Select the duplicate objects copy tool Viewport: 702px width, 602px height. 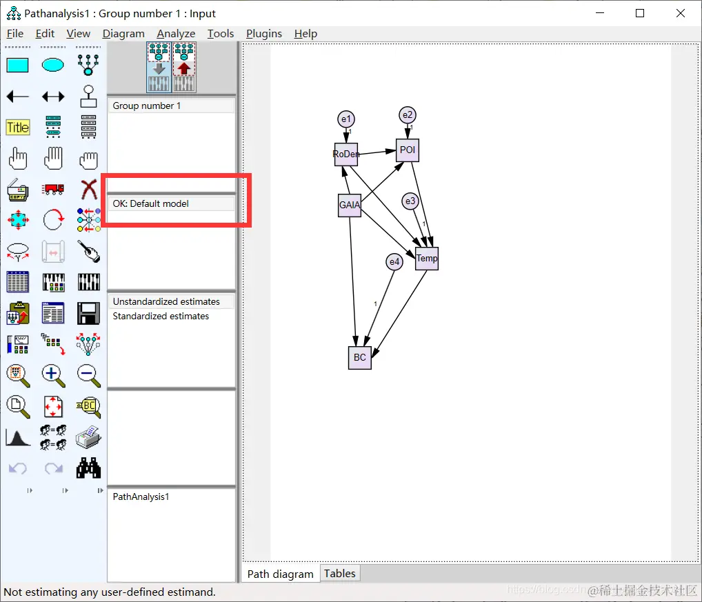pyautogui.click(x=17, y=190)
